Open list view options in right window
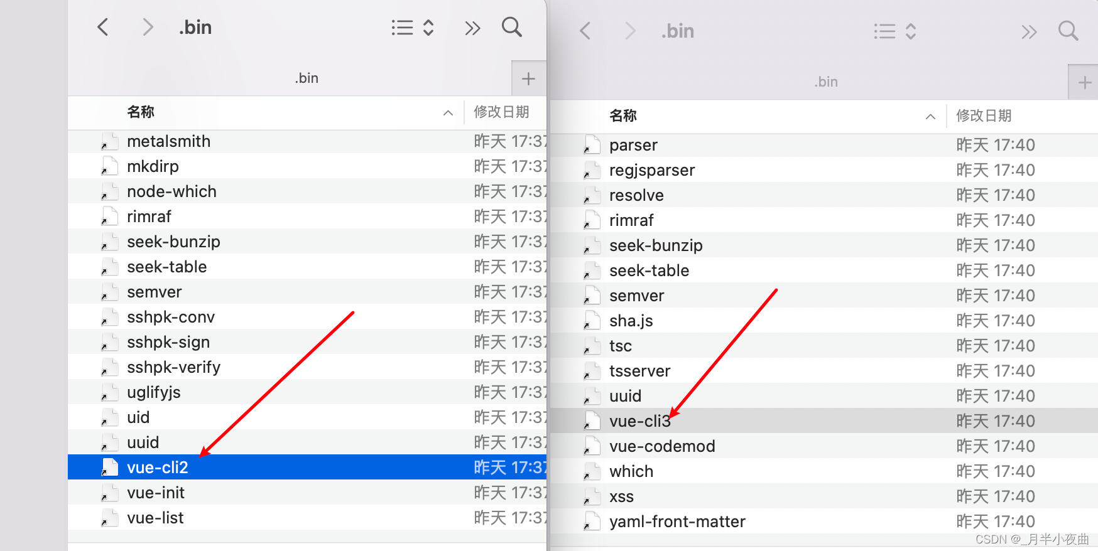The height and width of the screenshot is (551, 1098). click(x=895, y=31)
